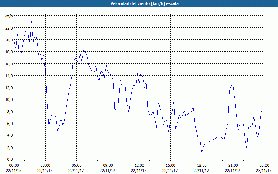Click the 16,0 y-axis value
The height and width of the screenshot is (174, 278).
[9, 64]
